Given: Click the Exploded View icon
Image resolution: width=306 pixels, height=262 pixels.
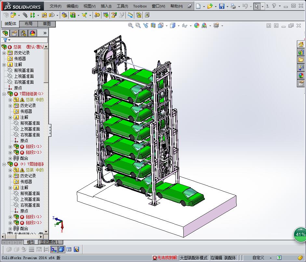Looking at the screenshot, I should 114,15.
